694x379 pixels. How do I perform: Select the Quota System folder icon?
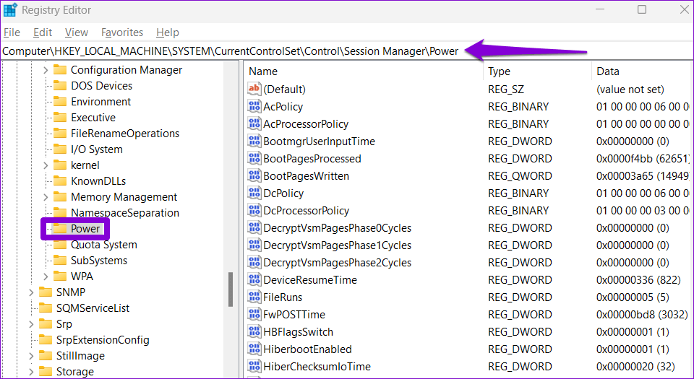(x=60, y=245)
